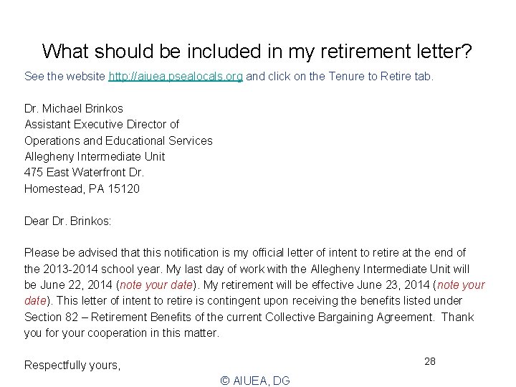Image resolution: width=516 pixels, height=387 pixels.
Task: Open the aiuea.psealocals.org website link
Action: tap(176, 75)
